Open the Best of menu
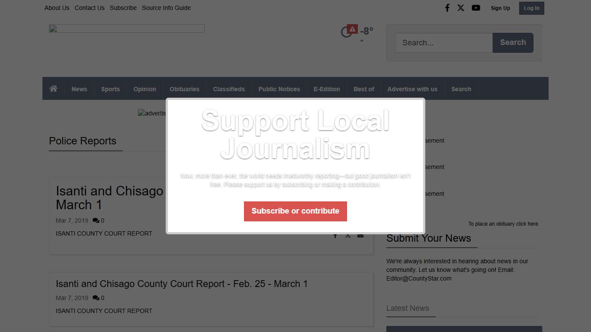The width and height of the screenshot is (591, 332). point(363,89)
